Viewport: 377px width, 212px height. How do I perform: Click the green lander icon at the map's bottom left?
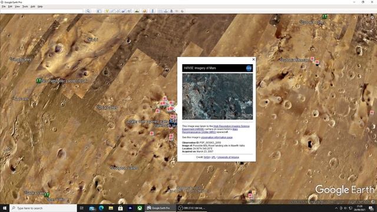[47, 194]
